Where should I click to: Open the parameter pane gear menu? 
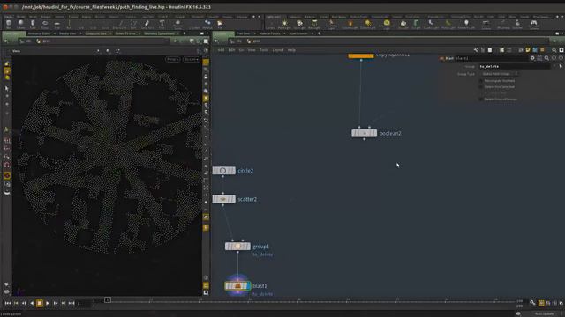(x=532, y=58)
